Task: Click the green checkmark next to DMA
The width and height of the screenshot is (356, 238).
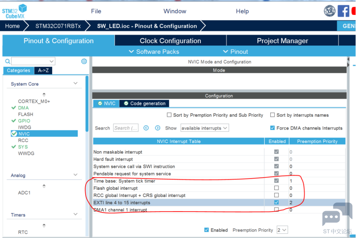Action: (14, 108)
